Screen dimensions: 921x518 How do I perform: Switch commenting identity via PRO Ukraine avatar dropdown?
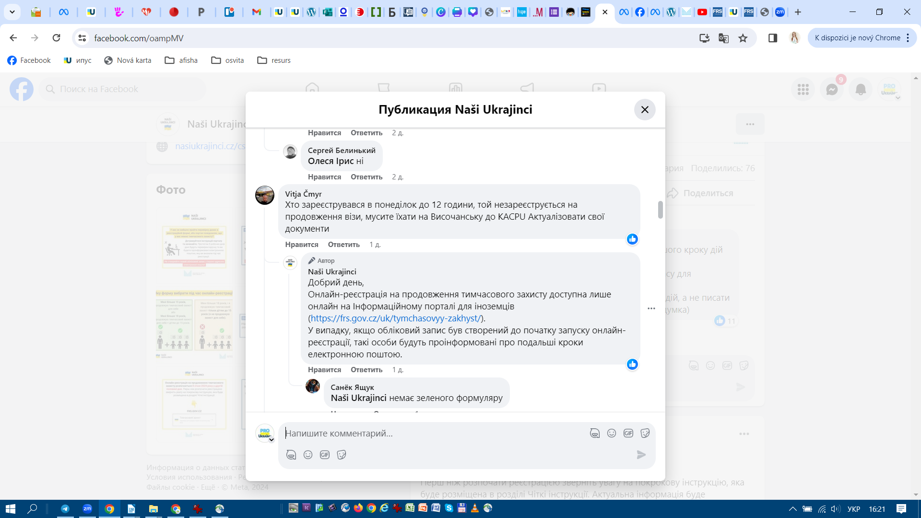(x=265, y=434)
